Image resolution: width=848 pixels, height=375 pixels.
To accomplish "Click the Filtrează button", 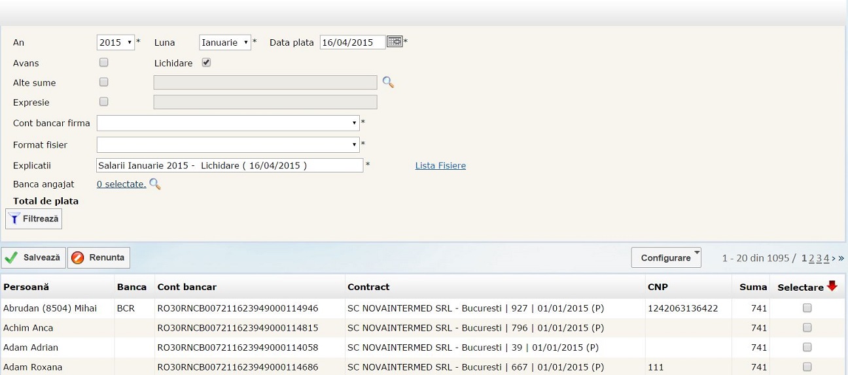I will tap(34, 219).
